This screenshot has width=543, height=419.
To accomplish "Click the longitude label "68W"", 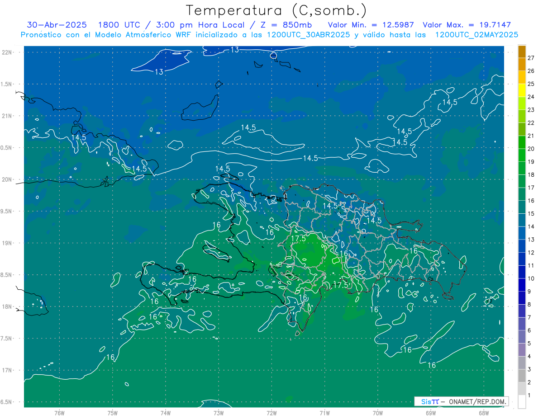I will [483, 413].
